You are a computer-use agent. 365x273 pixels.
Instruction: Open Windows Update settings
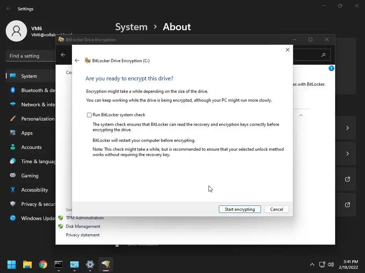click(x=31, y=218)
